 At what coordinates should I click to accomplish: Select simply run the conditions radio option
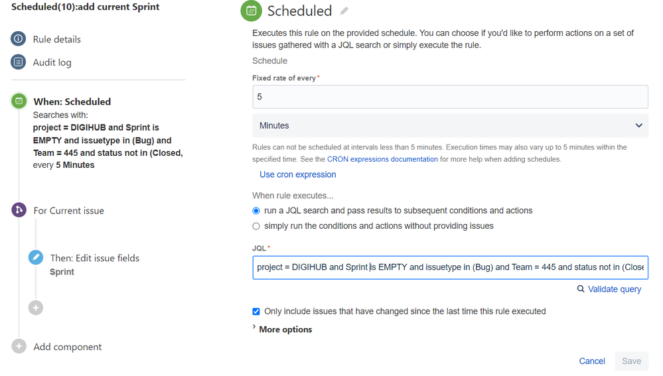pos(256,226)
